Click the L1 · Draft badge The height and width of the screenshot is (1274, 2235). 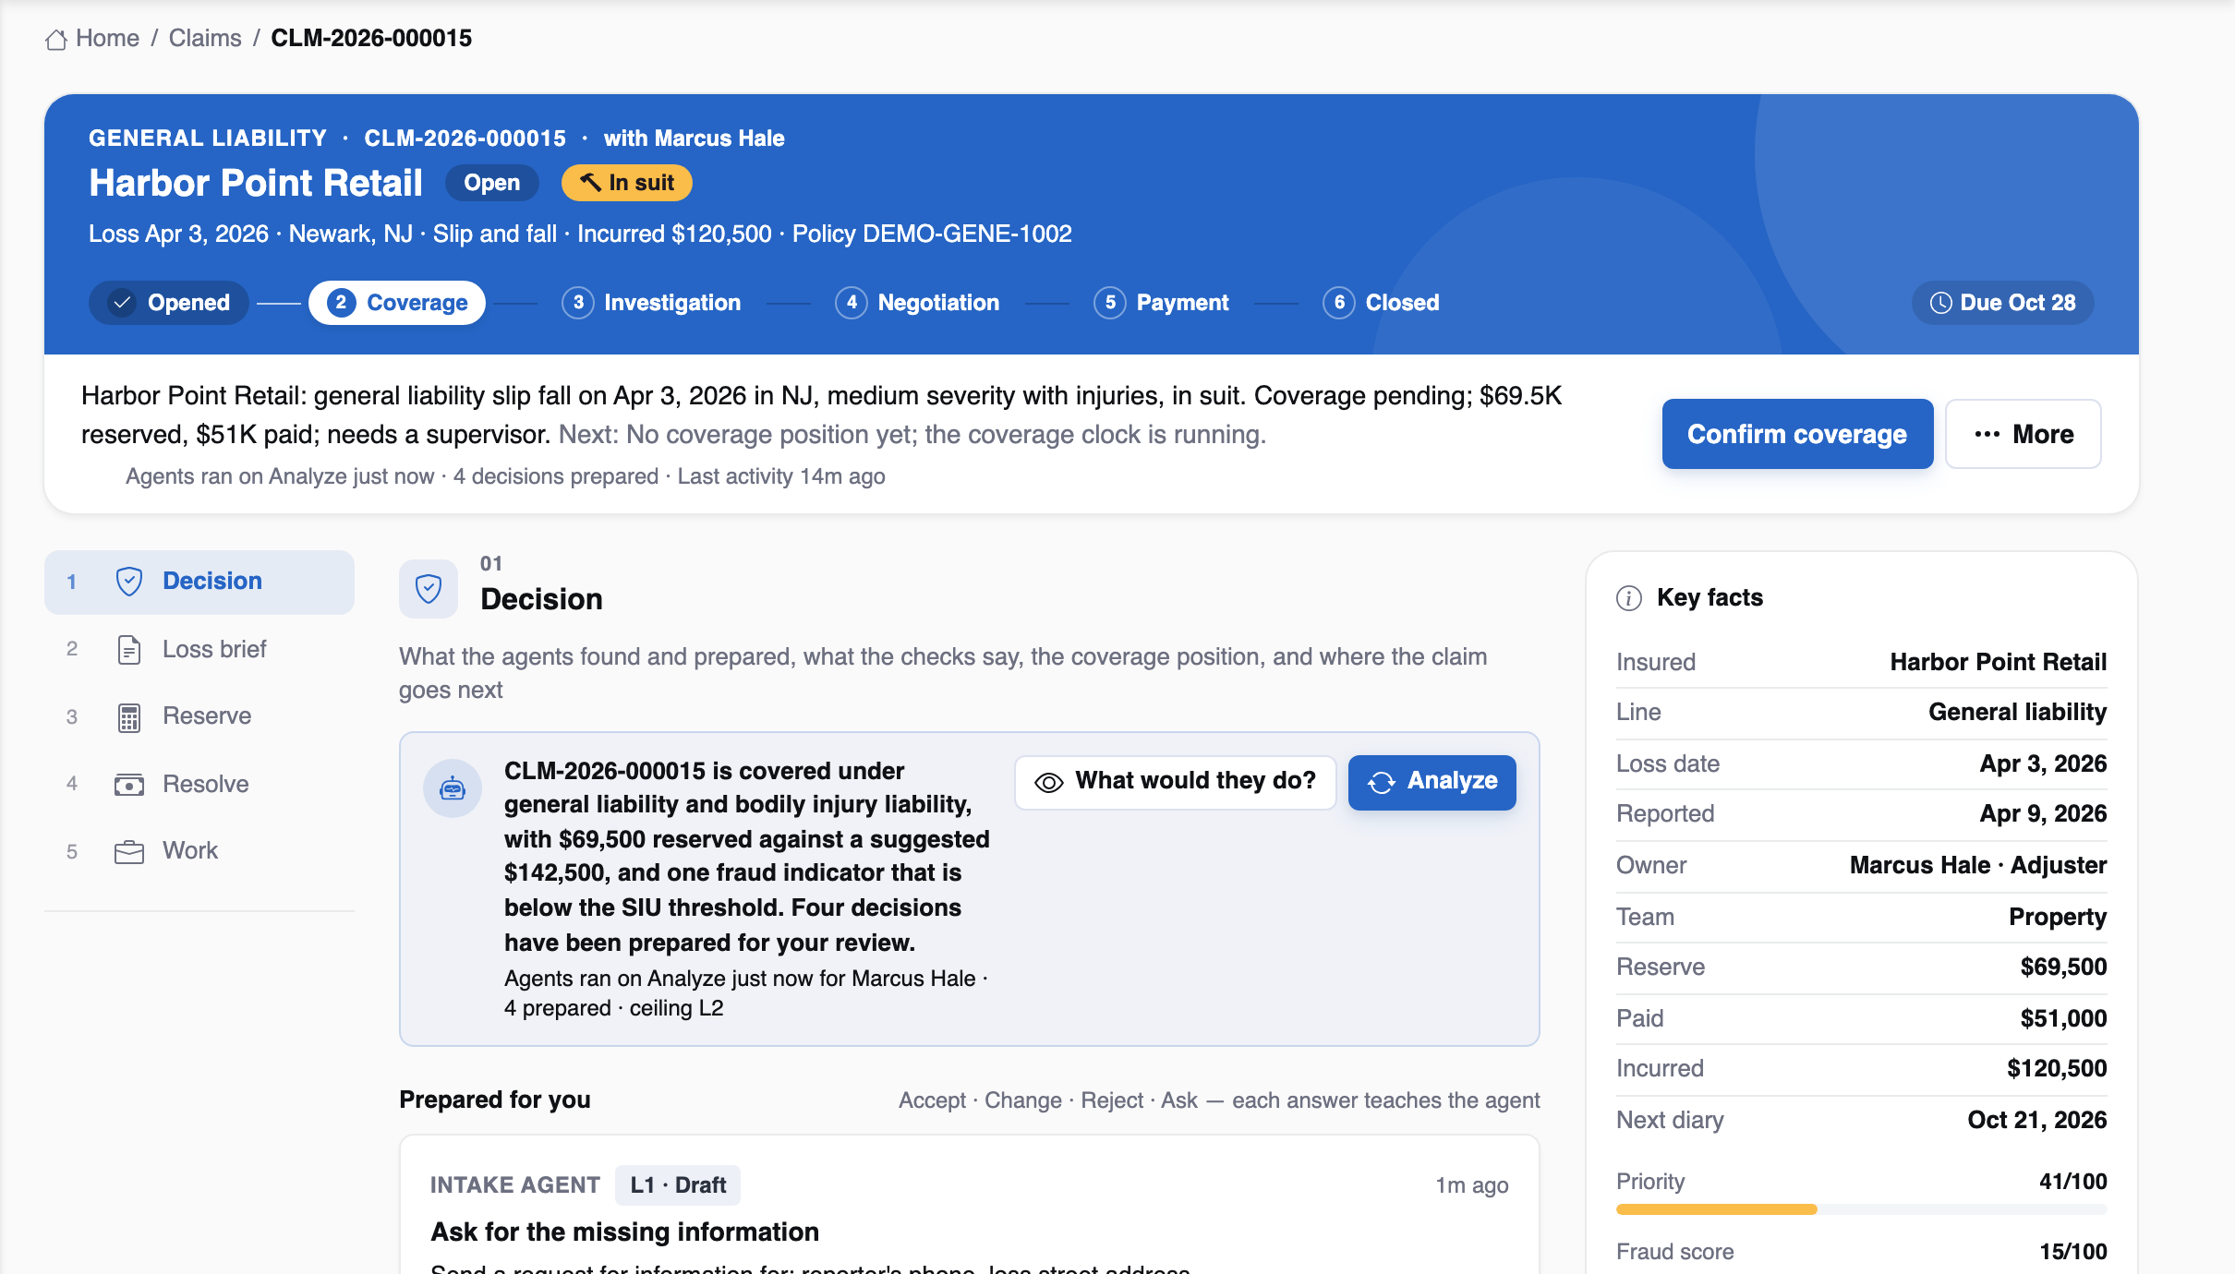678,1185
